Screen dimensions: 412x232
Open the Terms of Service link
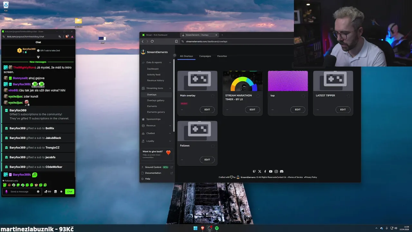(295, 177)
